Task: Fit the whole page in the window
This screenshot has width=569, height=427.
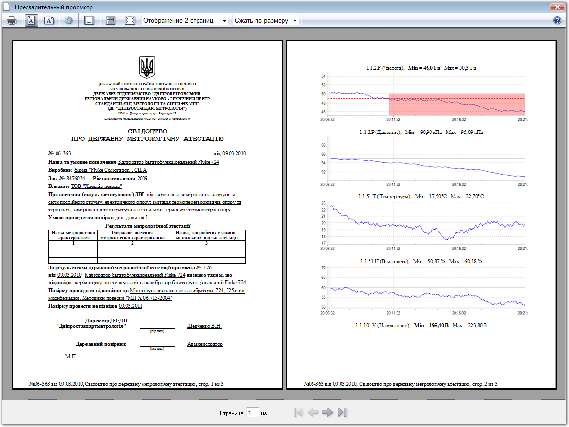Action: click(x=130, y=20)
